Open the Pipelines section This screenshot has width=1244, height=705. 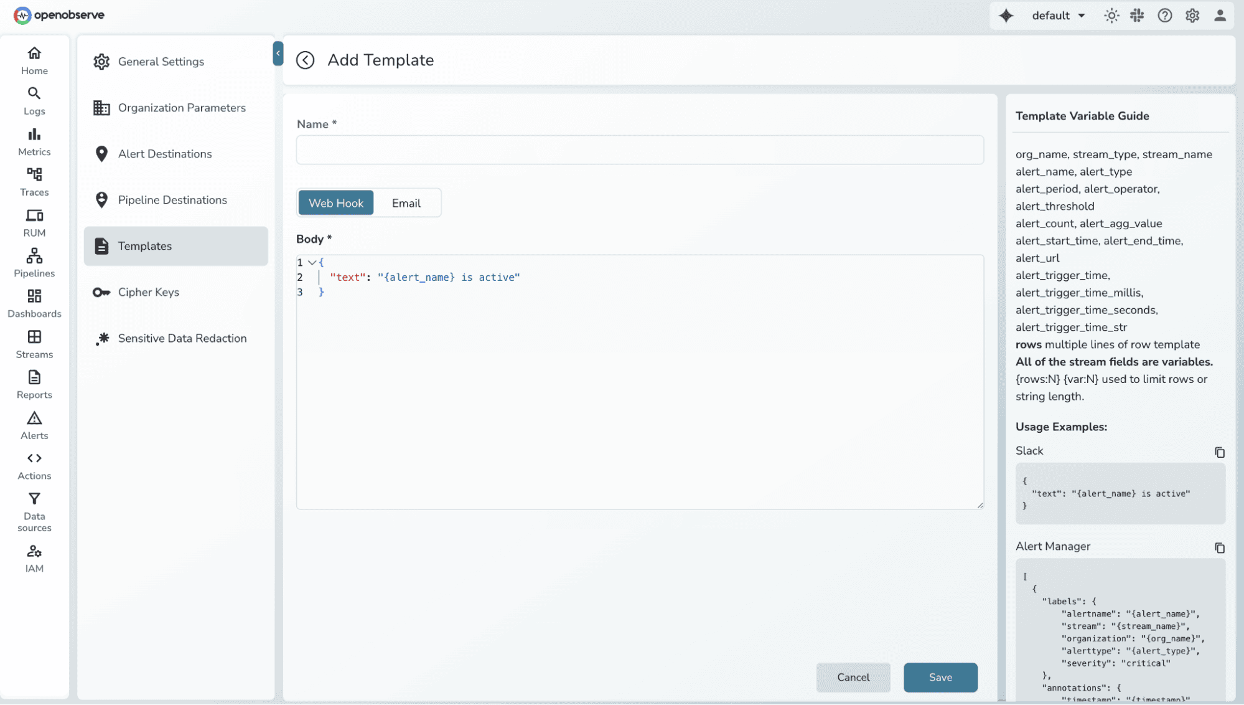click(34, 263)
